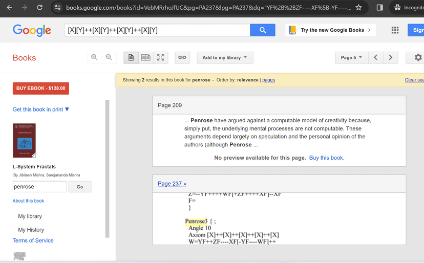
Task: Go to next page arrow
Action: coord(391,58)
